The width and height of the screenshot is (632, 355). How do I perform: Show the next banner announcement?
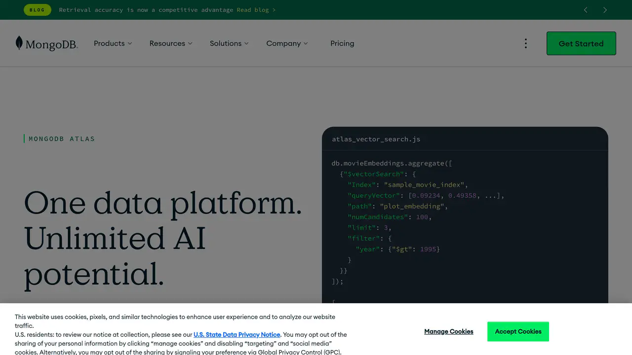[605, 10]
